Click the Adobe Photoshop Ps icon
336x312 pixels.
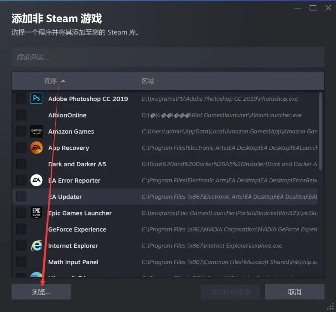click(x=36, y=99)
